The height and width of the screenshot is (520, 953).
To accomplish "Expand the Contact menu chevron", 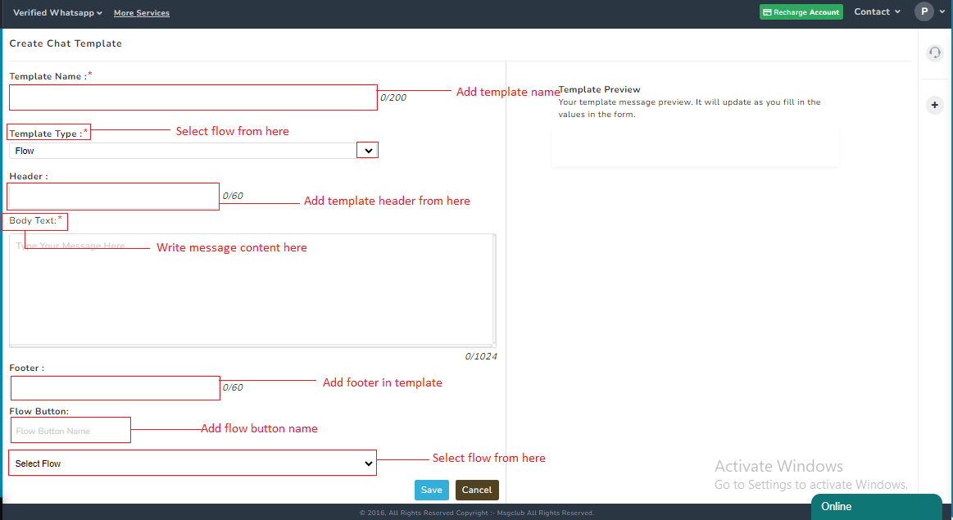I will pos(897,11).
